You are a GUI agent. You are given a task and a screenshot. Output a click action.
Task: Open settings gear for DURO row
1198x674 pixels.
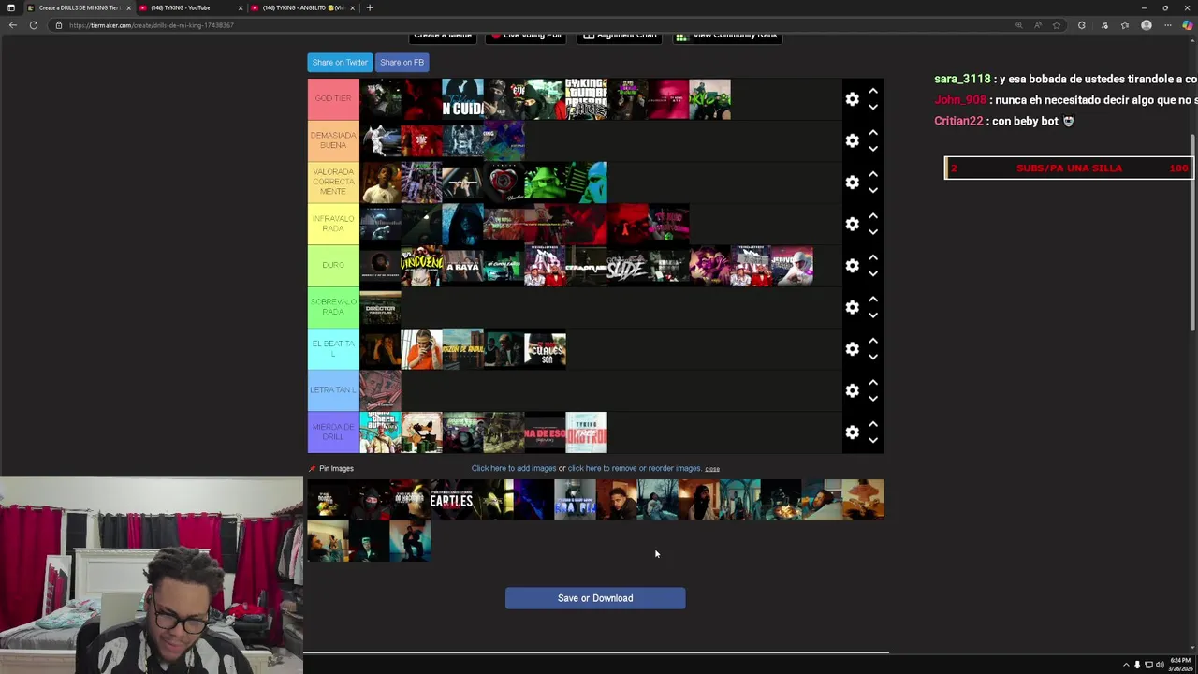[x=852, y=265]
